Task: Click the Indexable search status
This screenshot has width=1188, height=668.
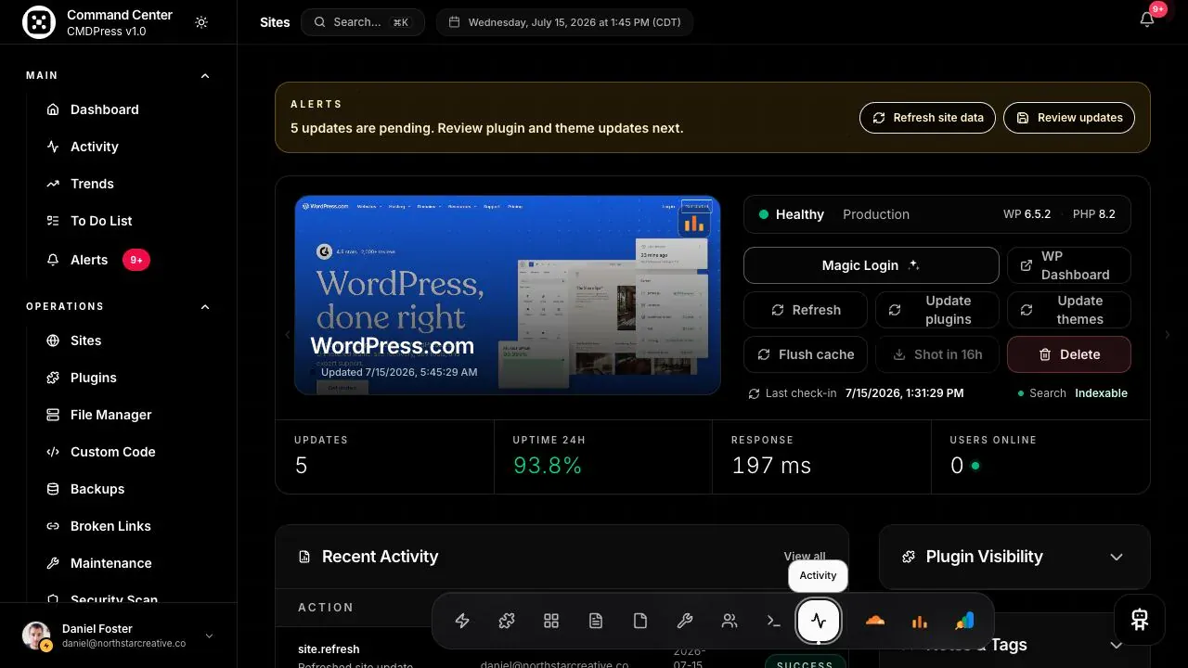Action: tap(1101, 393)
